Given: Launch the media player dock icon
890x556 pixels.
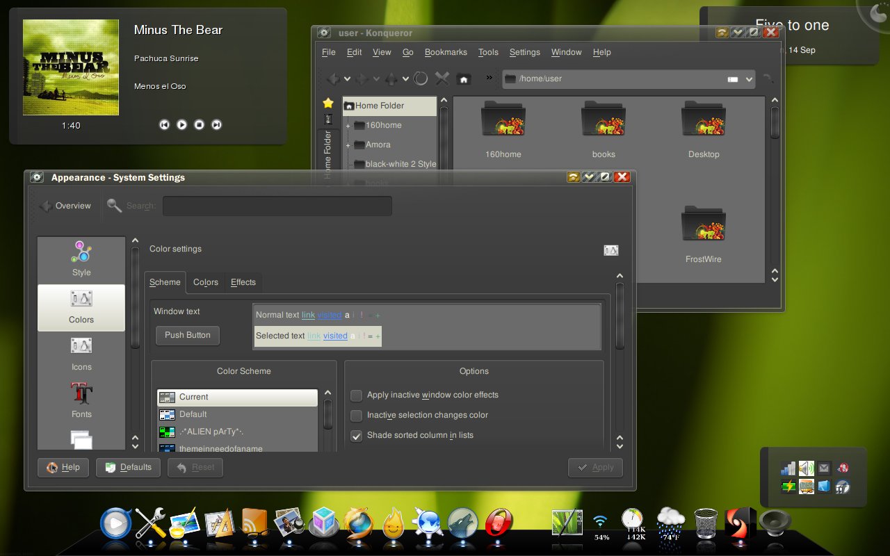Looking at the screenshot, I should (115, 523).
